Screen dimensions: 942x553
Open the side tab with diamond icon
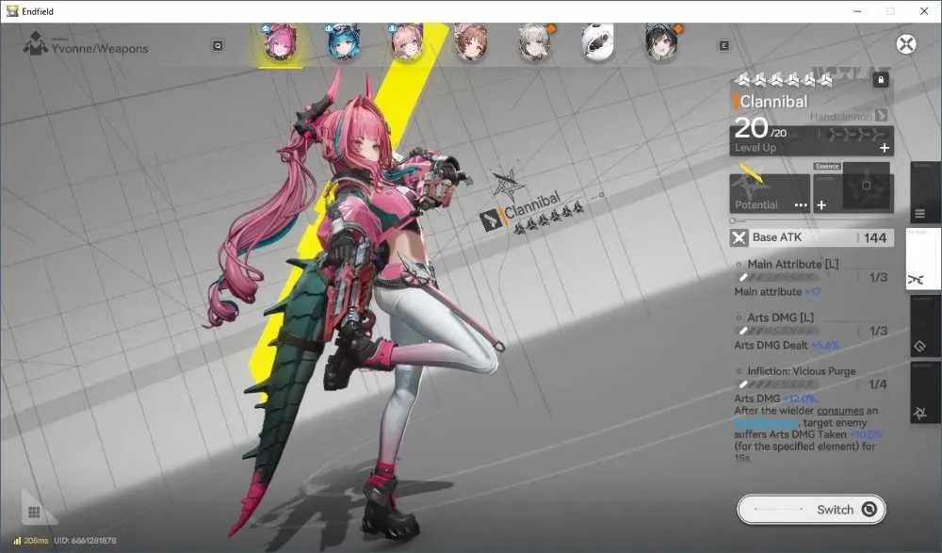(925, 326)
